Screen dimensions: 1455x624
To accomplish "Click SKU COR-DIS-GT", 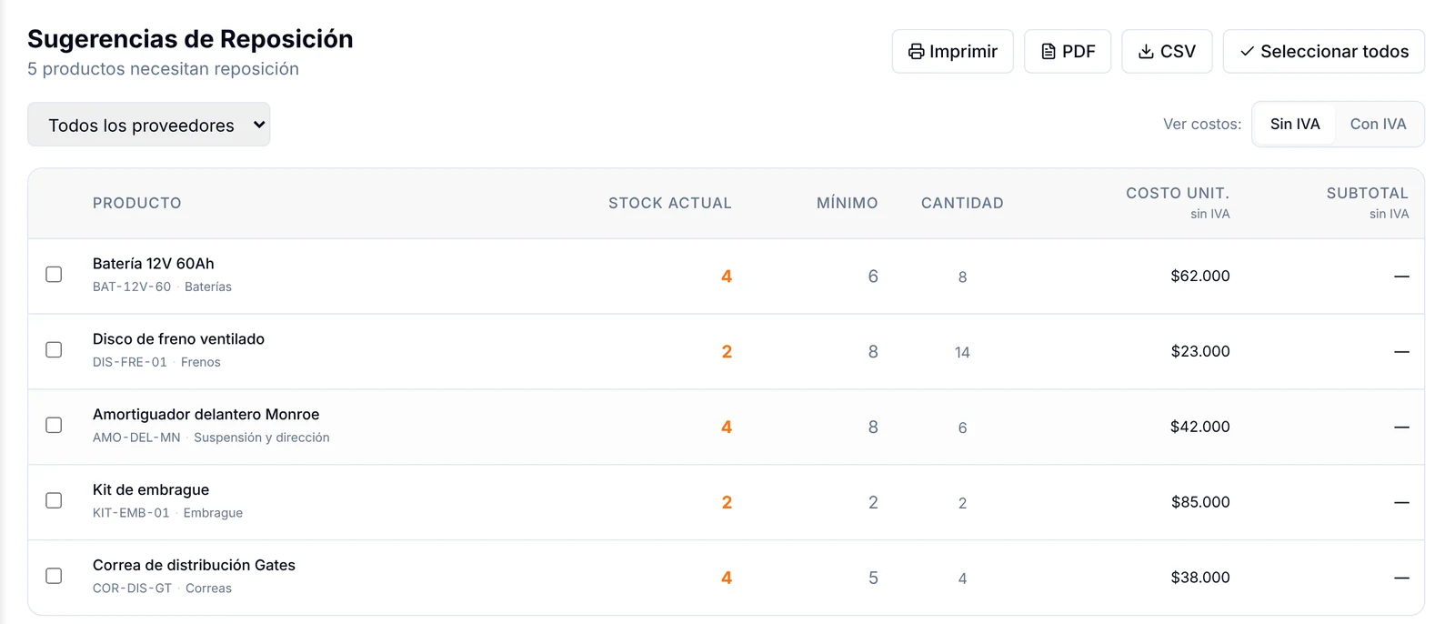I will coord(133,589).
